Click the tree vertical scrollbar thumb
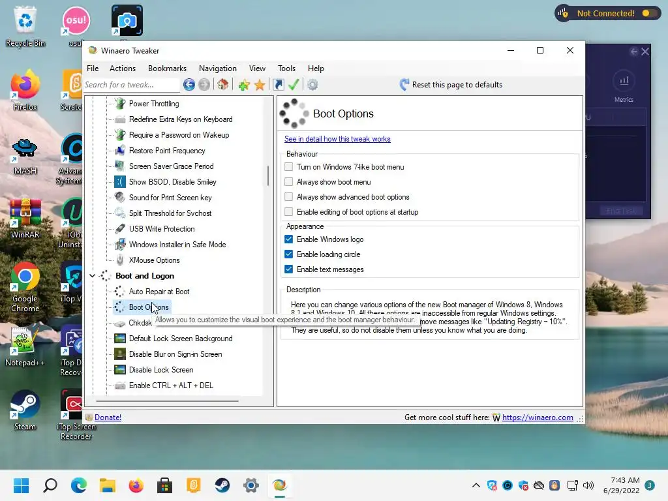668x501 pixels. click(x=268, y=175)
